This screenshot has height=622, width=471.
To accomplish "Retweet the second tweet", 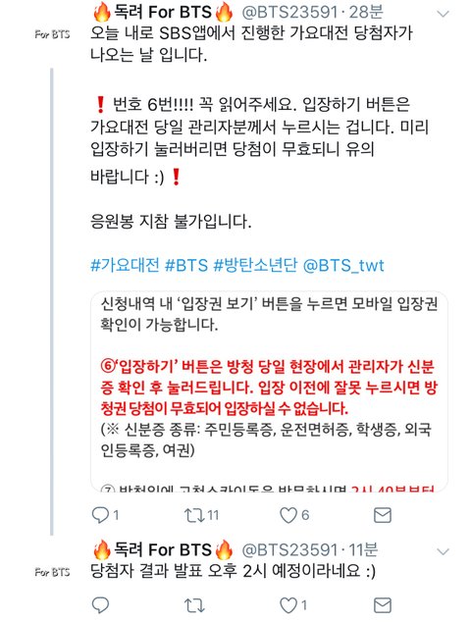I will coord(194,605).
